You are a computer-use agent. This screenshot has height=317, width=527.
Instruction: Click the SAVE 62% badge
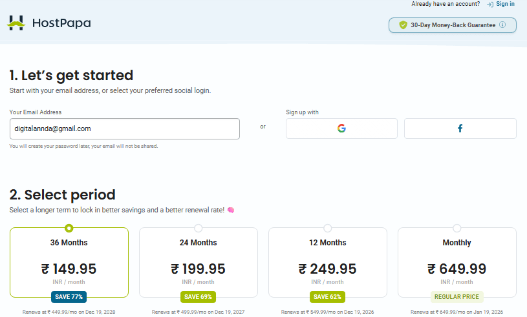pos(328,297)
